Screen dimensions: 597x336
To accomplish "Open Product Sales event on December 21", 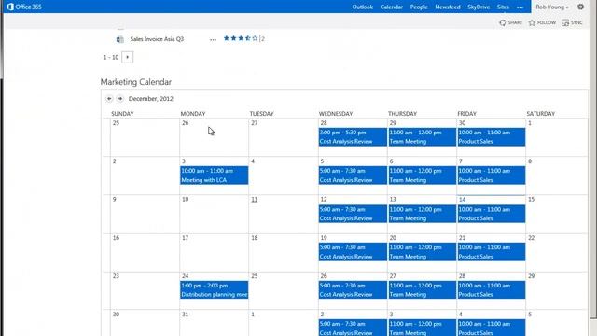I will point(492,252).
